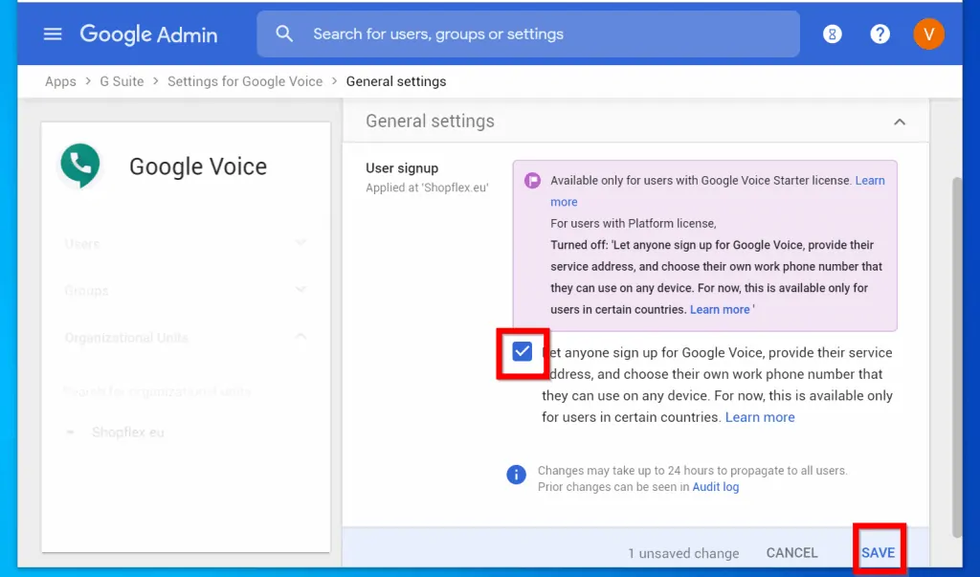Collapse the General settings section

pos(899,122)
